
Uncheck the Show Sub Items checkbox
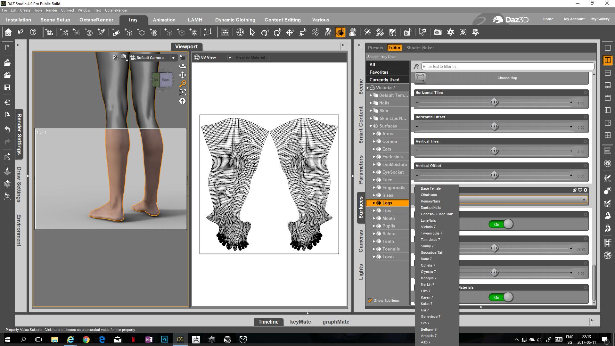[x=370, y=301]
